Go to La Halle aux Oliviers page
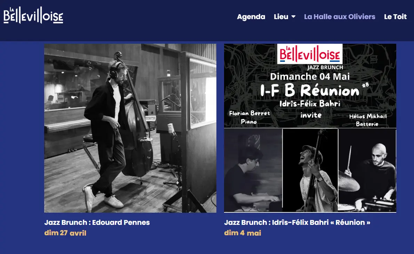 tap(340, 17)
